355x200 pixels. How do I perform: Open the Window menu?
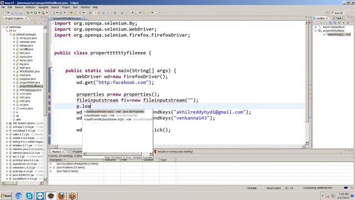tap(85, 7)
